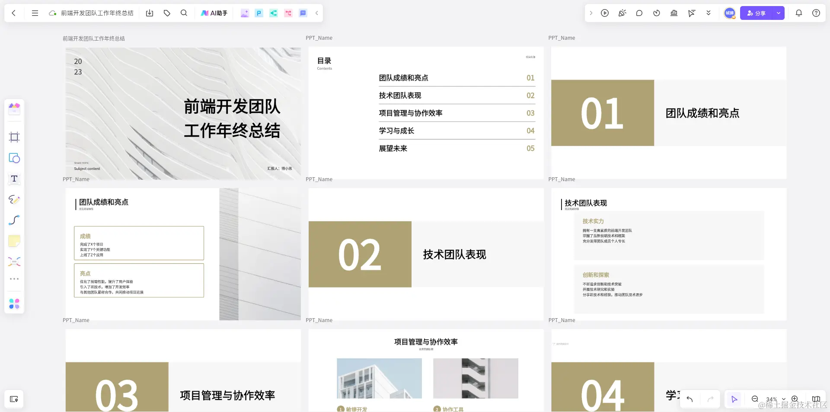Click the blue P presentation icon
This screenshot has width=830, height=412.
(x=259, y=13)
